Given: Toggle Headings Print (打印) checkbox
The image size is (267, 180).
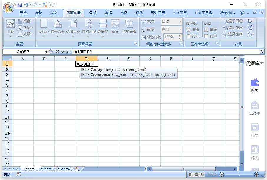Looking at the screenshot, I should pos(206,36).
